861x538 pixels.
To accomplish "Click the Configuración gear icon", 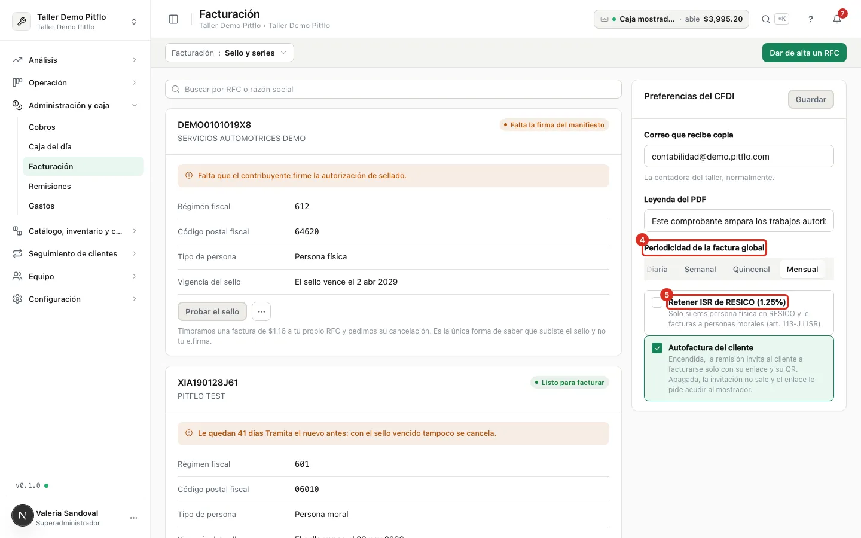I will coord(17,299).
